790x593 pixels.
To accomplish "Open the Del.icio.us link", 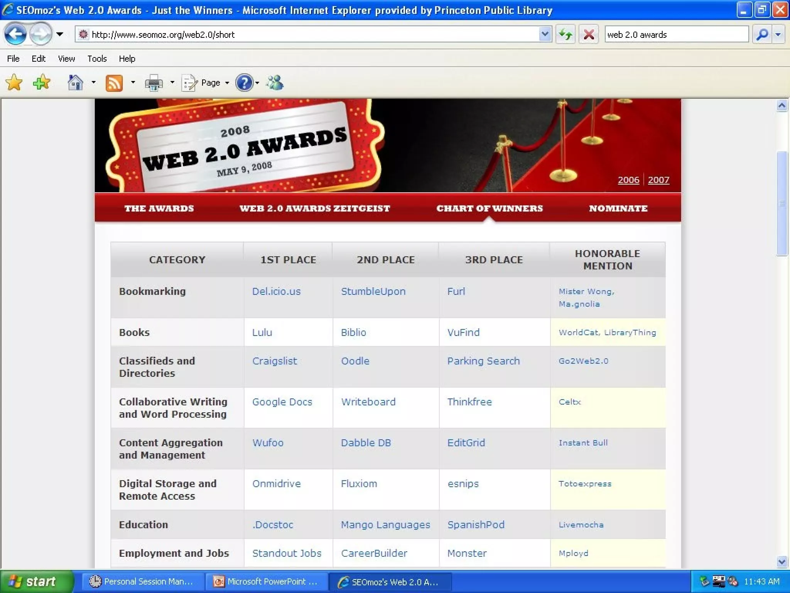I will [x=276, y=291].
